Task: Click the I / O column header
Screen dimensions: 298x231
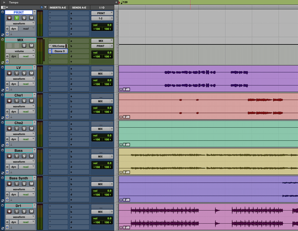Action: click(x=102, y=7)
